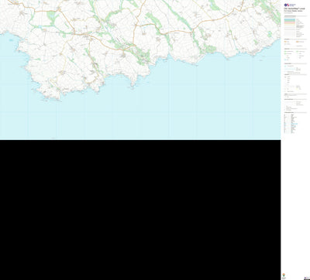Viewport: 310px width, 280px height.
Task: Click the Ordnance Survey logo above the legend
Action: click(290, 5)
